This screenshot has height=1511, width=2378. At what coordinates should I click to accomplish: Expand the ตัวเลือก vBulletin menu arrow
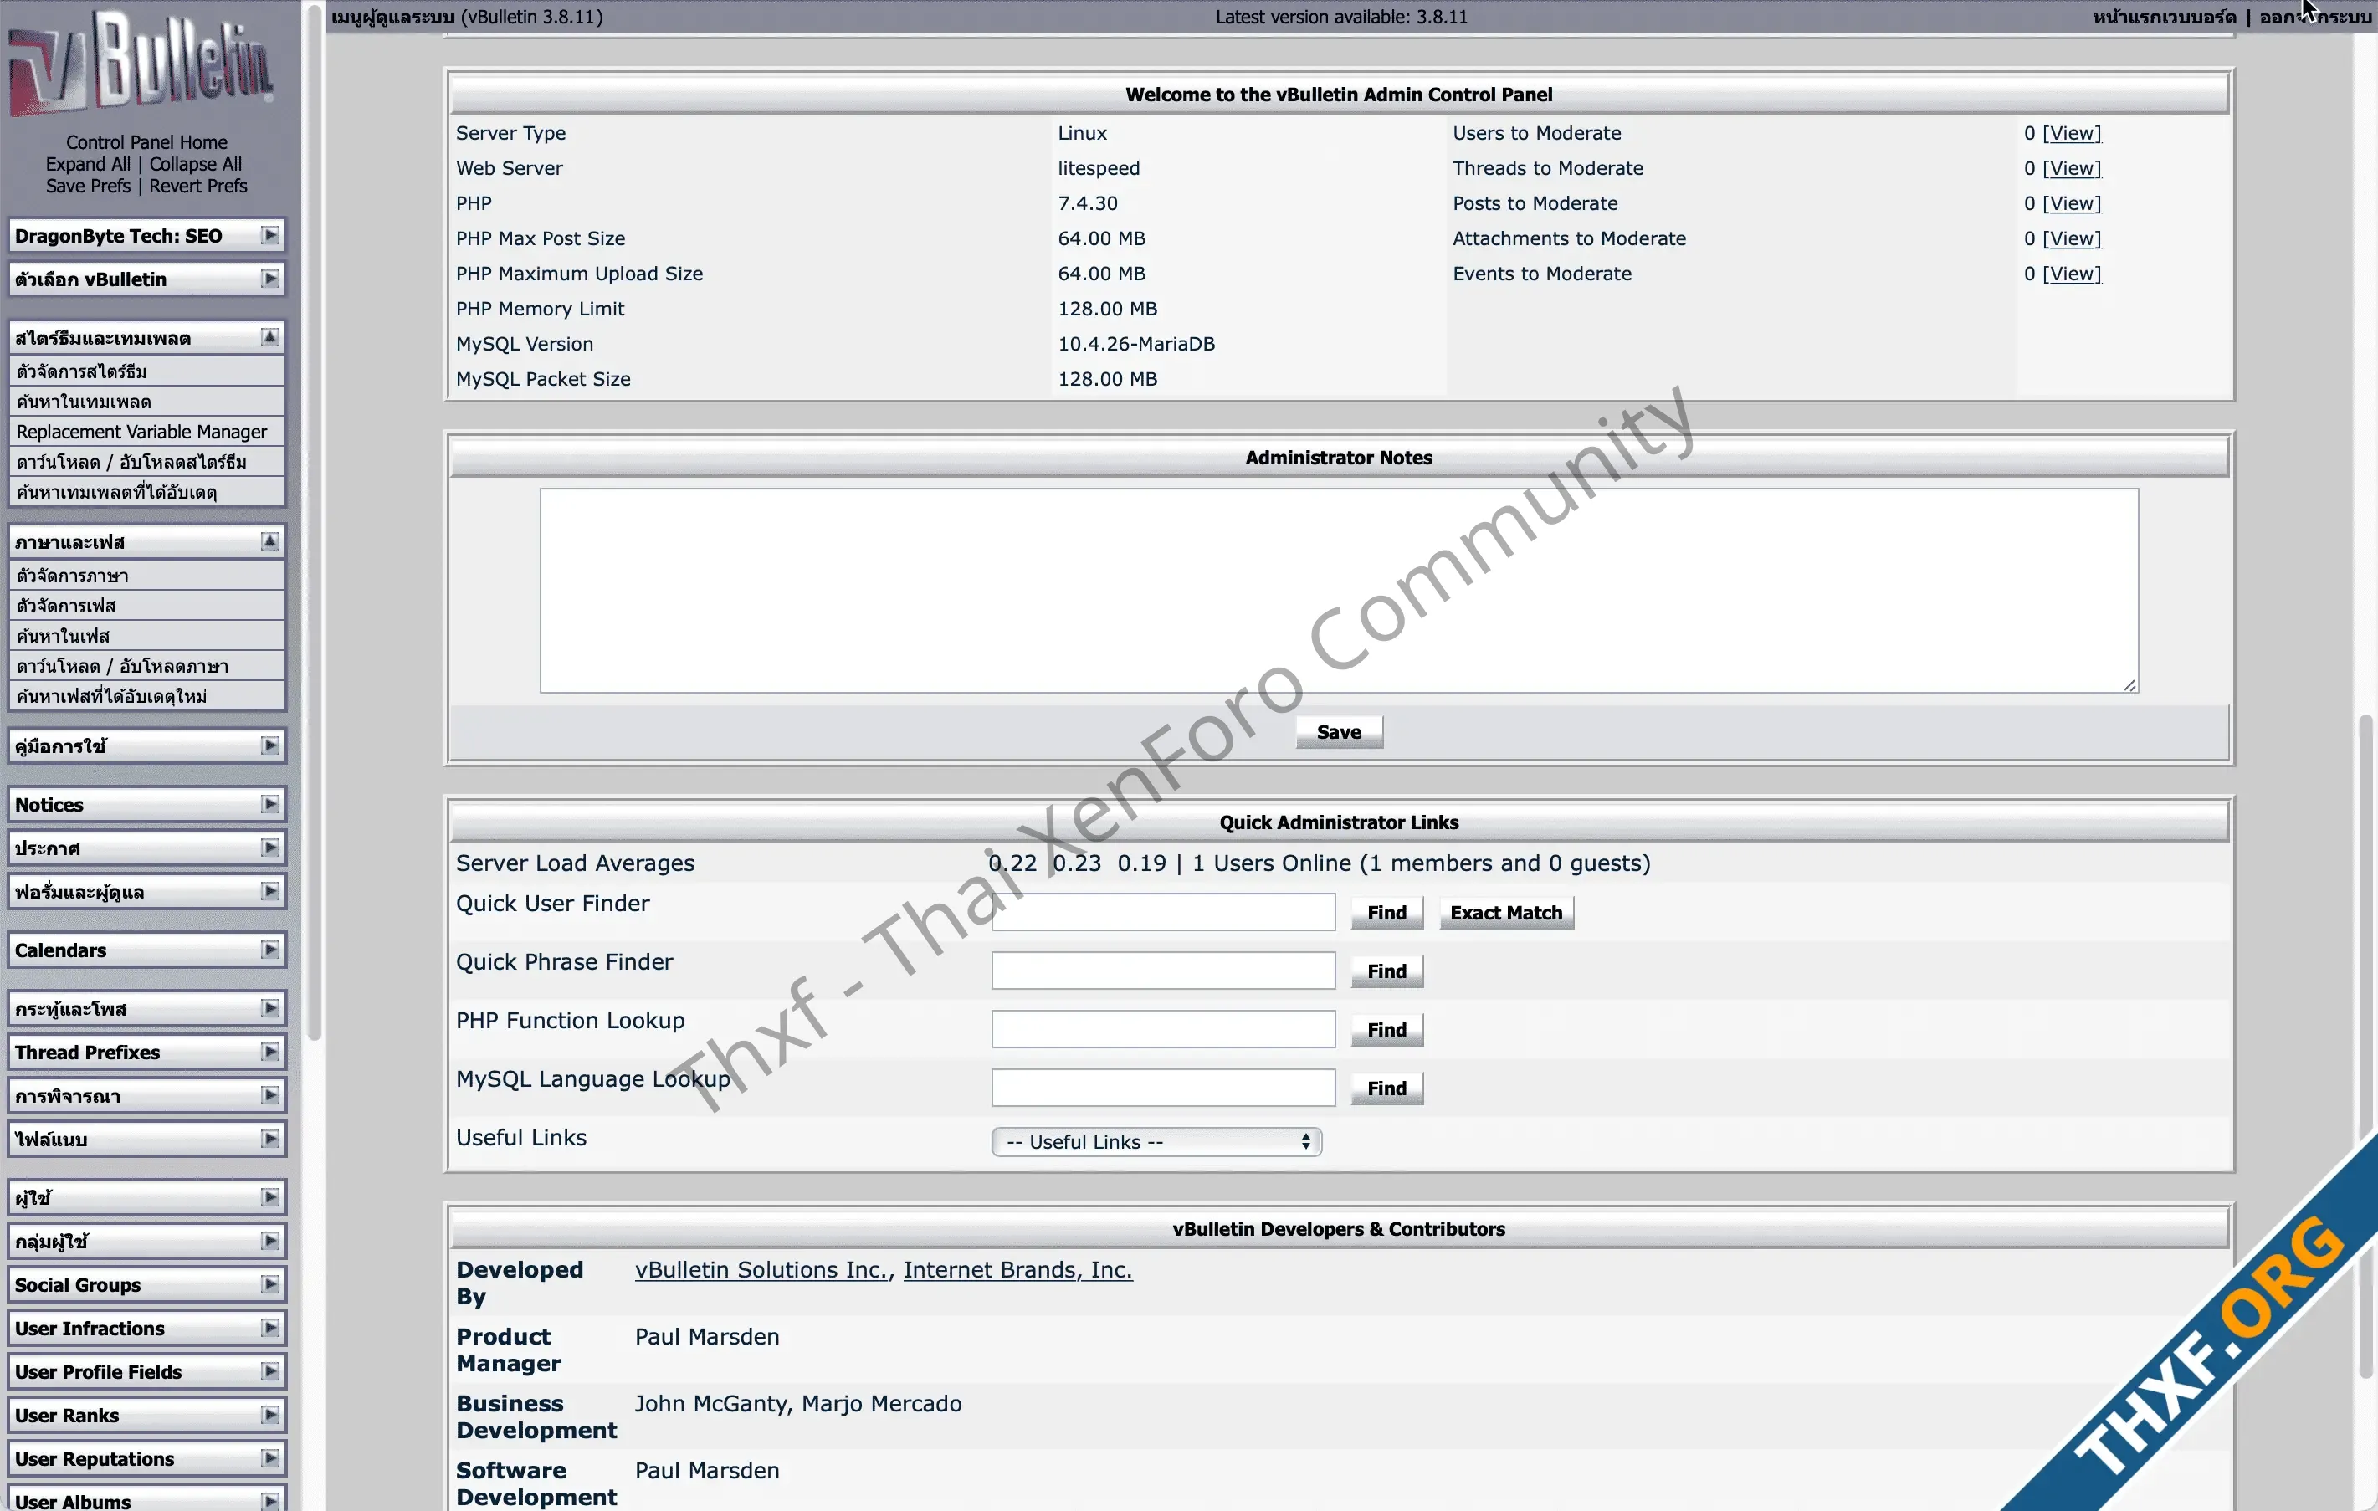tap(269, 279)
